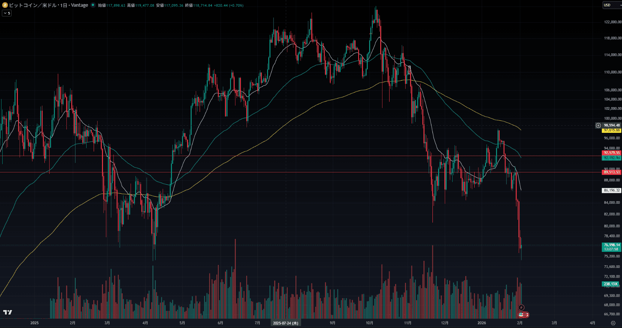This screenshot has height=328, width=622.
Task: Click the lightning bolt event marker
Action: pos(521,307)
